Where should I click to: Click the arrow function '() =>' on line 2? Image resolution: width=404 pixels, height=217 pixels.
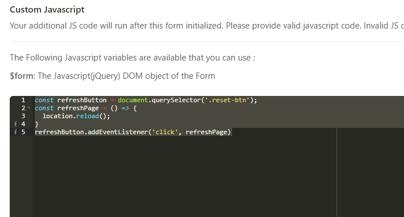(120, 108)
